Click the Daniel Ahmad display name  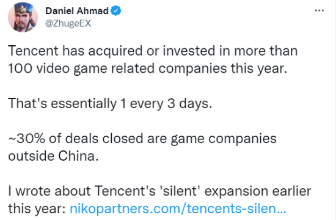point(77,11)
